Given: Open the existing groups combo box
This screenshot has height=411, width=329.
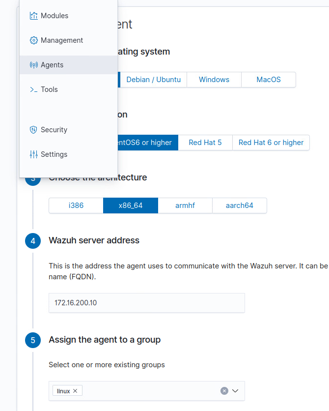Looking at the screenshot, I should [147, 391].
